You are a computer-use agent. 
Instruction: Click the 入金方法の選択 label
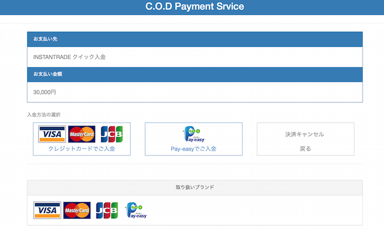(x=44, y=114)
